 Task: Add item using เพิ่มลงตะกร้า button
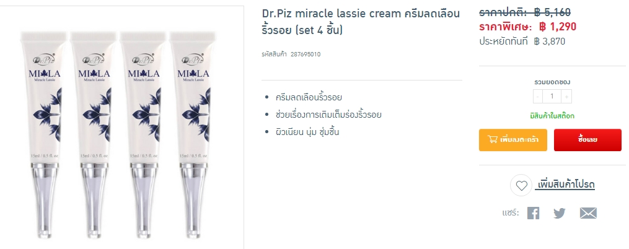click(x=512, y=140)
